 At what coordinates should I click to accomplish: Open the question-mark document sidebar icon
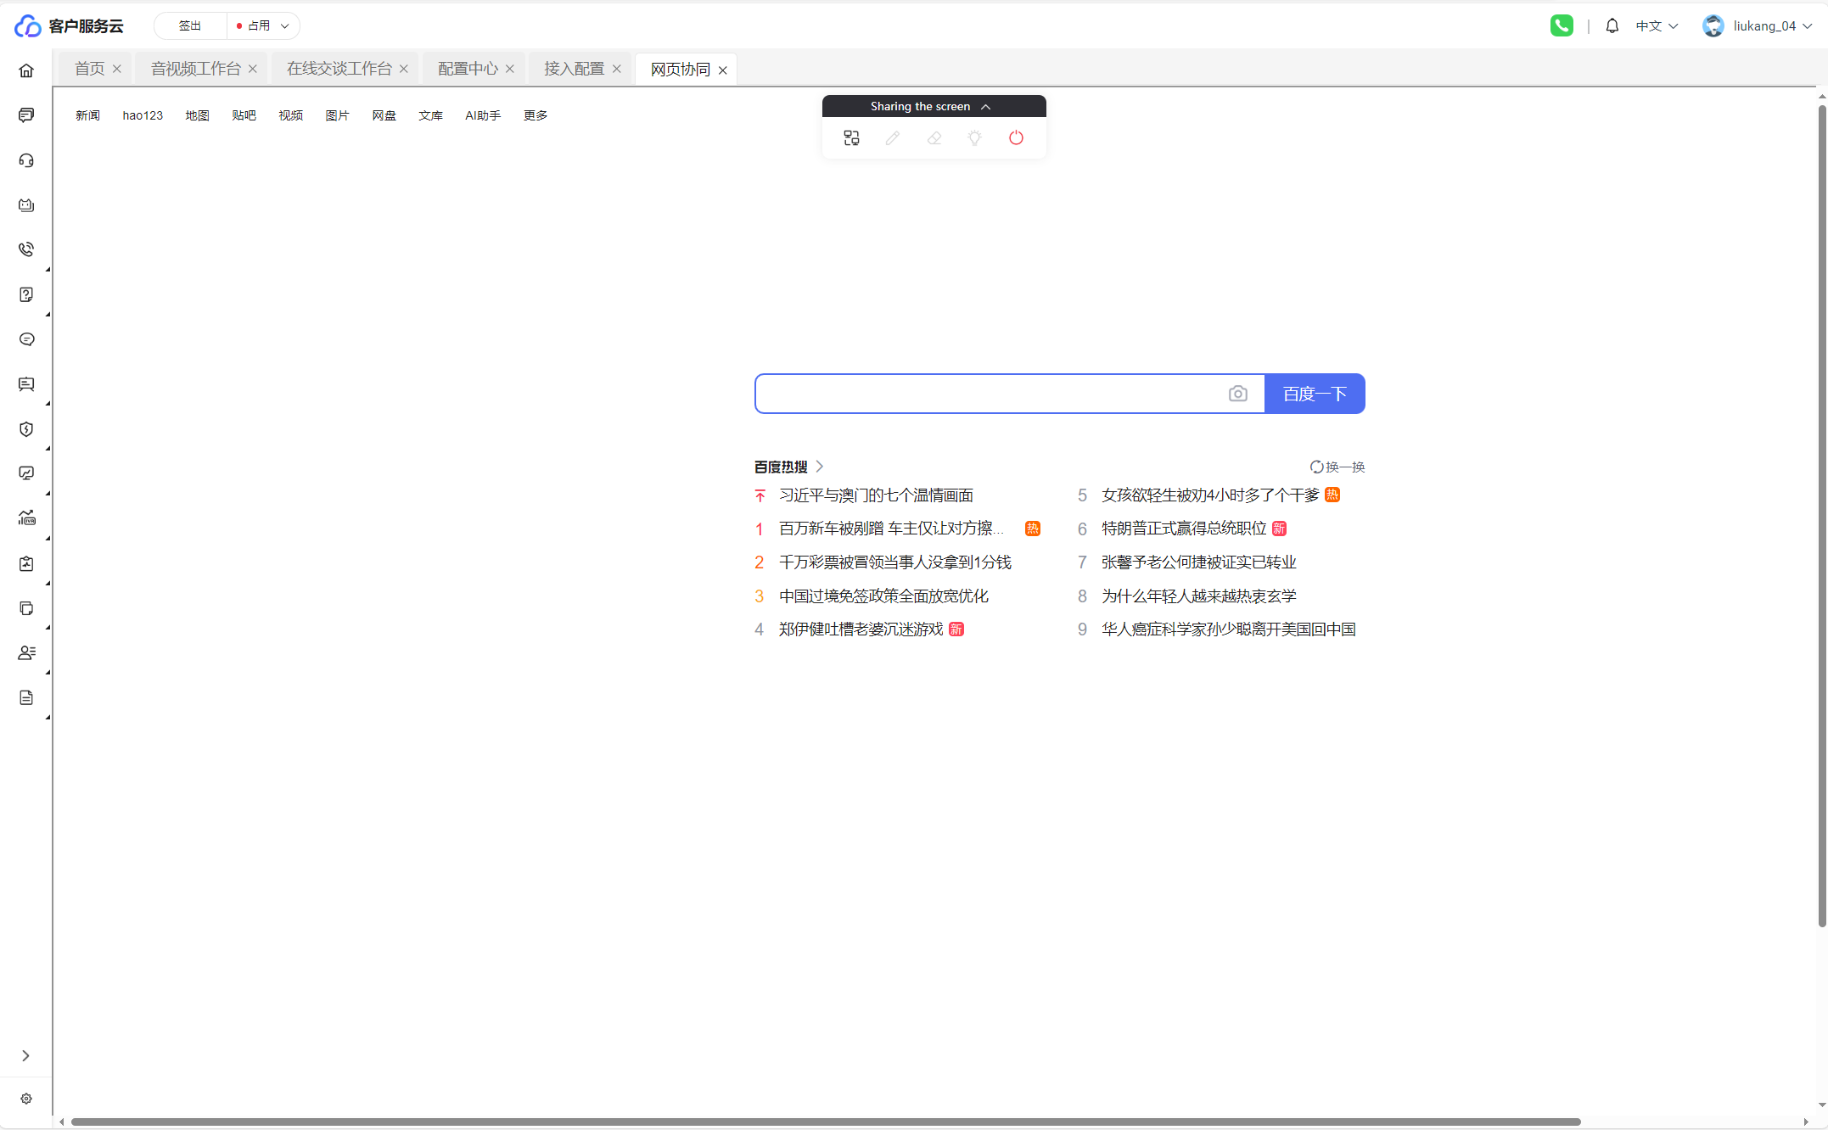26,294
